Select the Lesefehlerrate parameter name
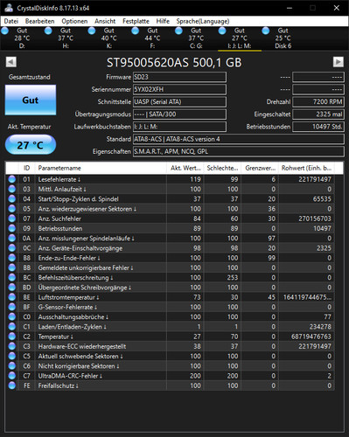This screenshot has height=437, width=349. click(x=59, y=179)
